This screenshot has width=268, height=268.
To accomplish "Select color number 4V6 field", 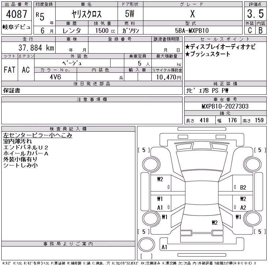I will [x=55, y=77].
